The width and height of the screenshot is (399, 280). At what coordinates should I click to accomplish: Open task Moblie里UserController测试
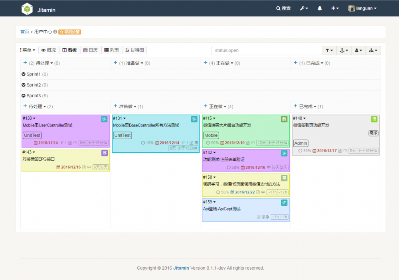pos(47,125)
